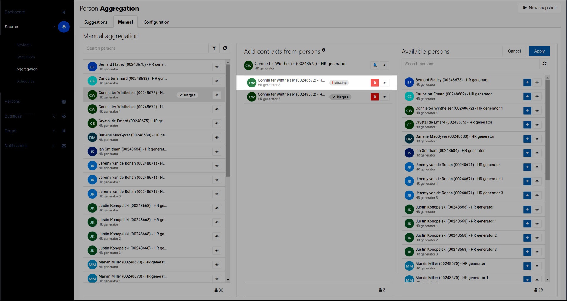Click the BF avatar of Bernard Flatley in left list
Viewport: 567px width, 301px height.
[92, 67]
